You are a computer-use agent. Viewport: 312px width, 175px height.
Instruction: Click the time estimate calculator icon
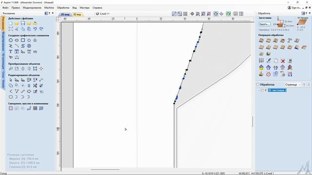290,61
